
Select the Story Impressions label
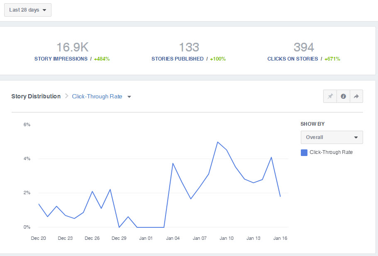pos(61,59)
